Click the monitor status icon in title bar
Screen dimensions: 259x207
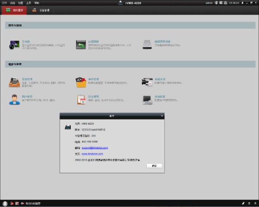pyautogui.click(x=221, y=3)
